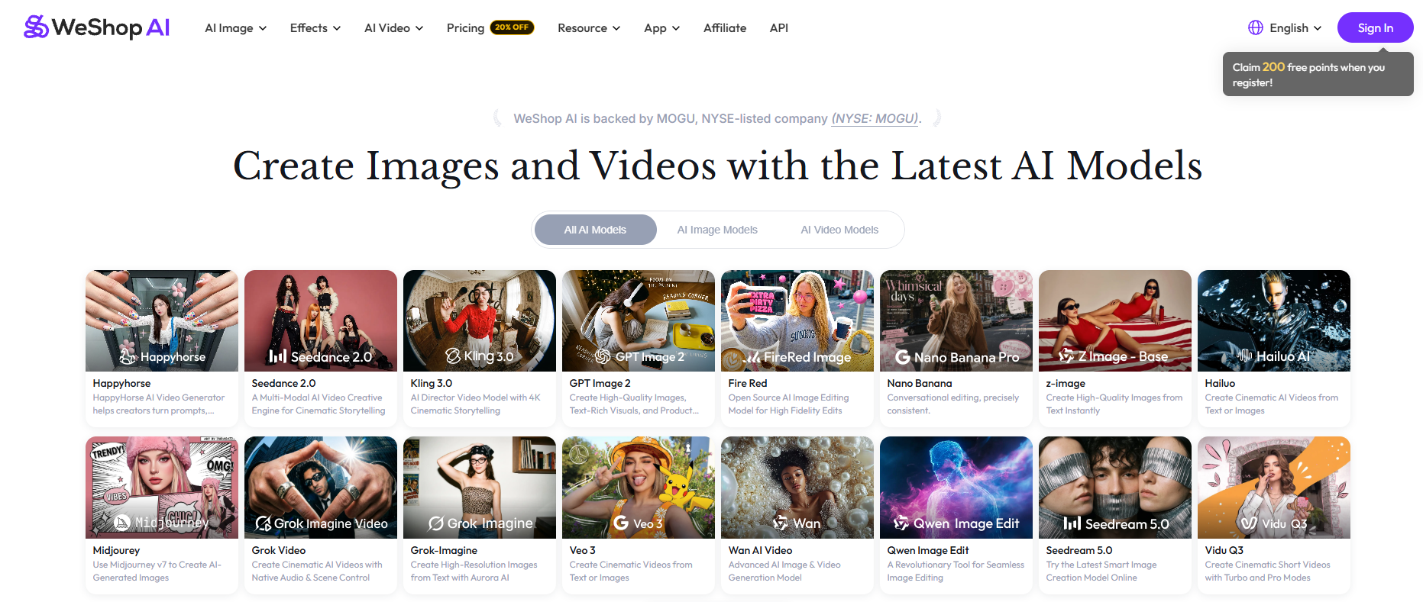Click "Conversational editing, precisely consistent" description
Image resolution: width=1423 pixels, height=602 pixels.
tap(953, 404)
